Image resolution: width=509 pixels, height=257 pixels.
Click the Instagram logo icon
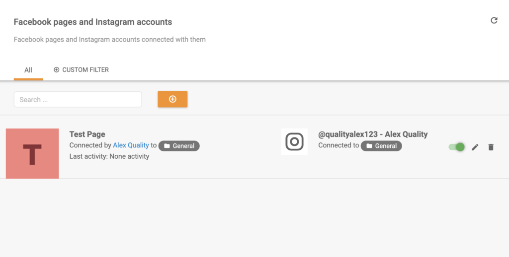coord(294,141)
